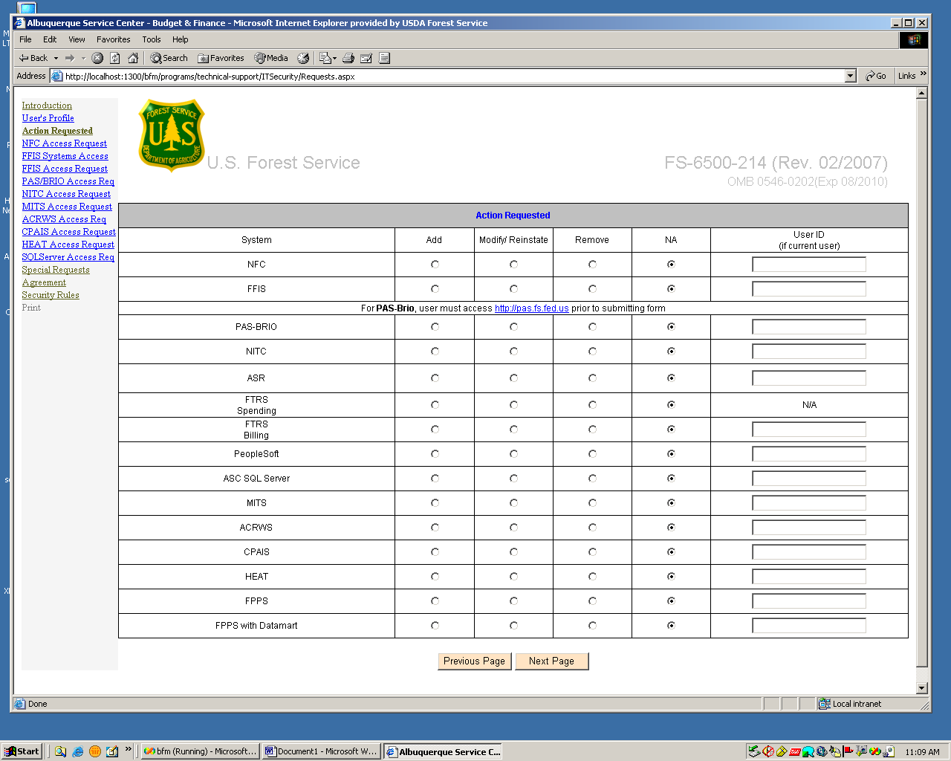Click the Mail toolbar icon
Viewport: 951px width, 761px height.
pos(325,58)
